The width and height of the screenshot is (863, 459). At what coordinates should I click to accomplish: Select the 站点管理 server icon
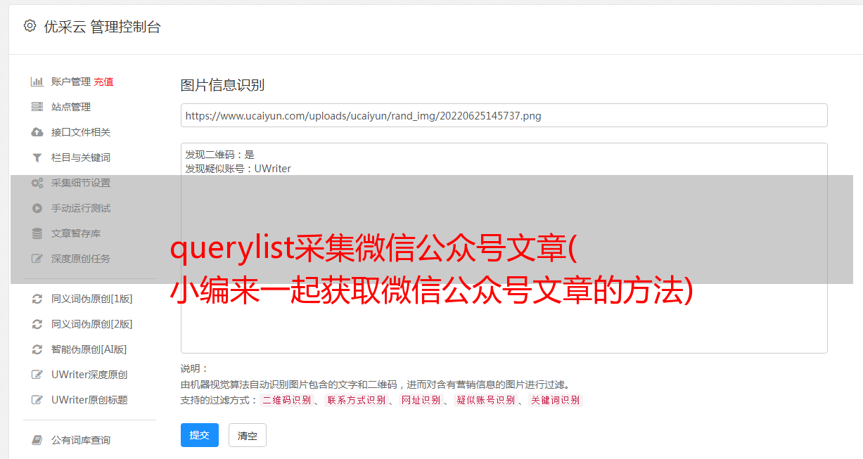(x=37, y=107)
